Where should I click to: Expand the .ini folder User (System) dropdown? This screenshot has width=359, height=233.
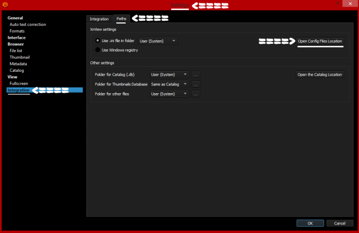coord(158,41)
